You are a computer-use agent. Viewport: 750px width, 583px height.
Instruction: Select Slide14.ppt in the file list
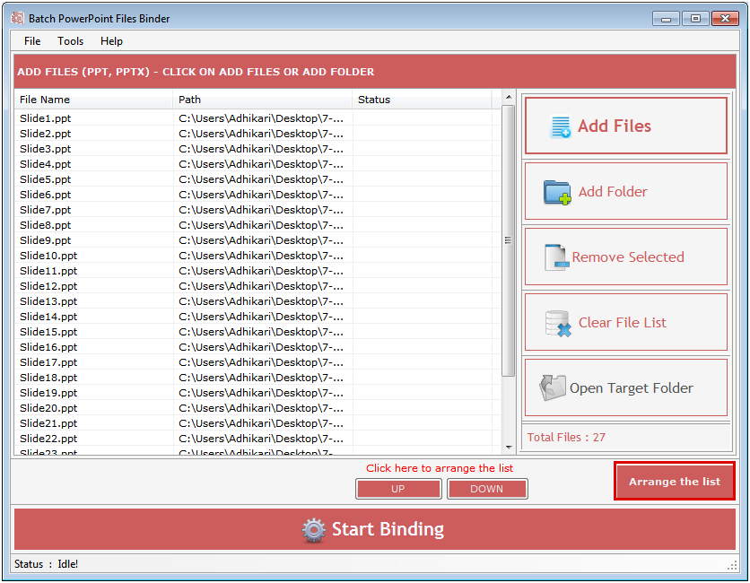coord(48,318)
